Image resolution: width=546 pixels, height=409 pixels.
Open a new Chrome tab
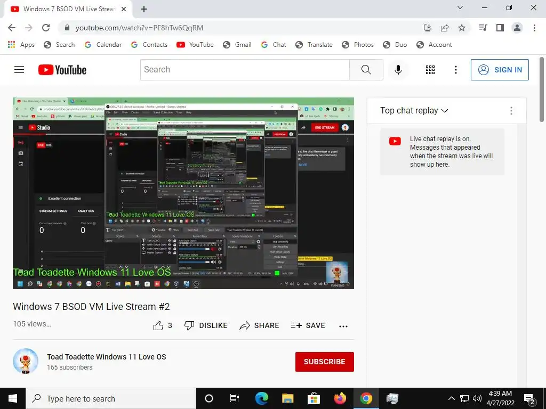(144, 10)
